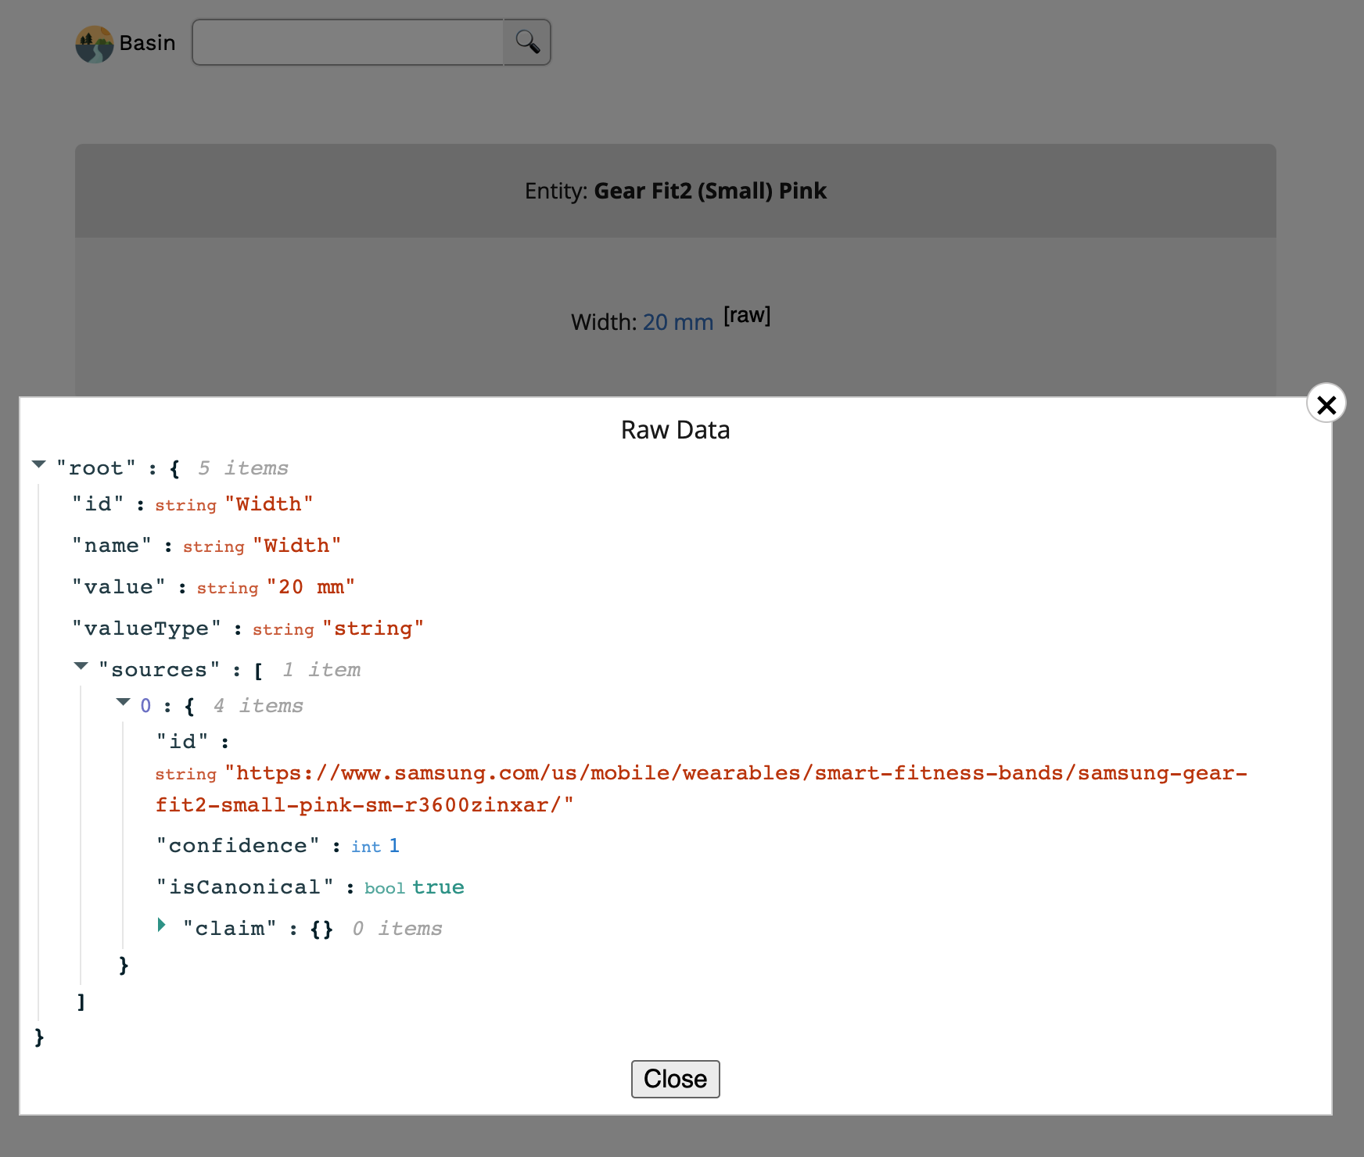Image resolution: width=1364 pixels, height=1157 pixels.
Task: Click the "valueType" key label
Action: pyautogui.click(x=147, y=629)
